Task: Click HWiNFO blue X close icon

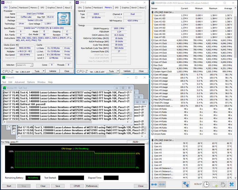Action: [232, 184]
